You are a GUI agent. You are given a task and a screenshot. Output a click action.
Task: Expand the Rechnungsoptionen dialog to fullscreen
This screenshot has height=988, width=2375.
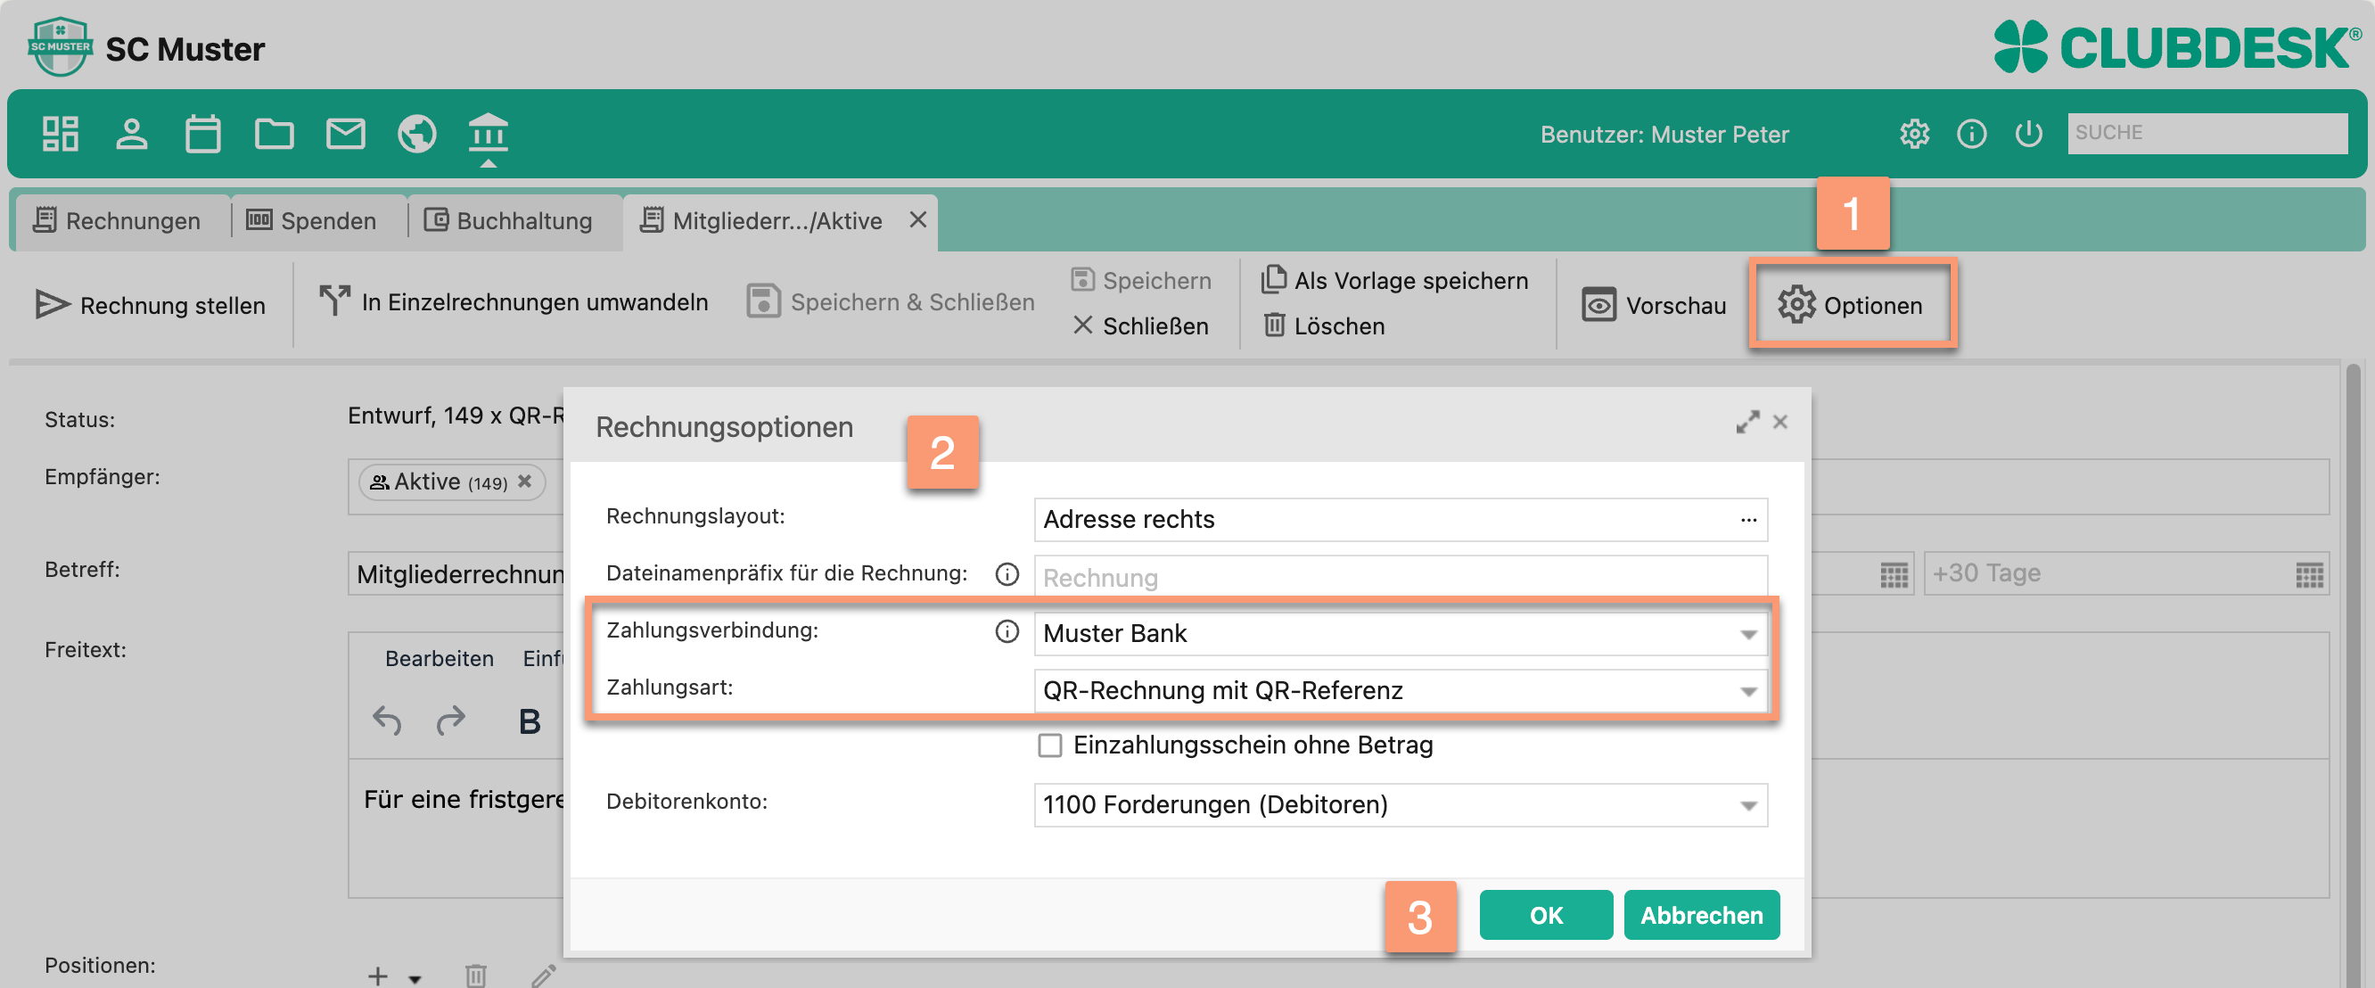[1746, 423]
